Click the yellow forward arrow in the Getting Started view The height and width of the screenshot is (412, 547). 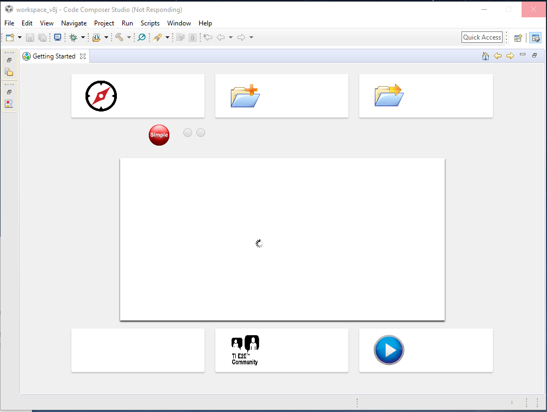pyautogui.click(x=510, y=56)
